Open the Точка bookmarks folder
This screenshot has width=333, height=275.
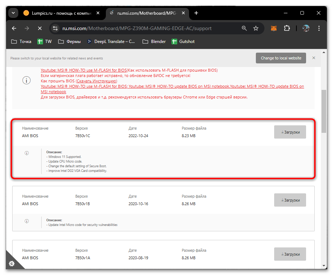(x=21, y=42)
